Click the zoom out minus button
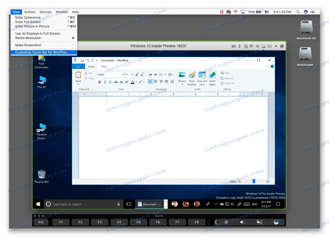 pyautogui.click(x=240, y=181)
